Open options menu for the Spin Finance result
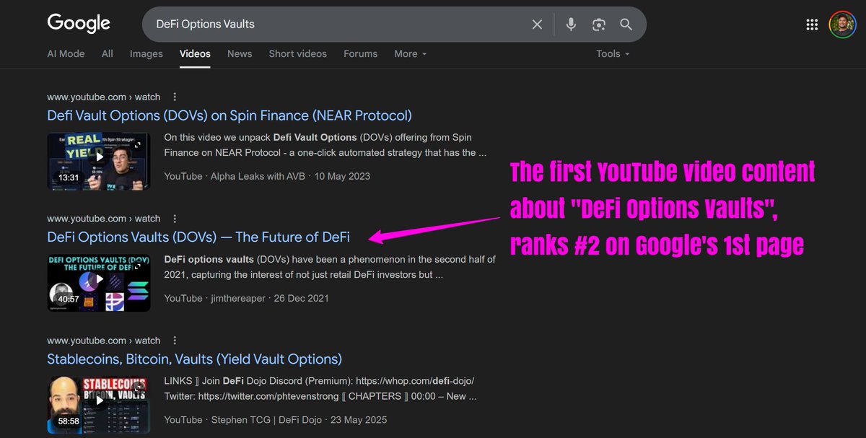The width and height of the screenshot is (866, 438). [x=175, y=96]
